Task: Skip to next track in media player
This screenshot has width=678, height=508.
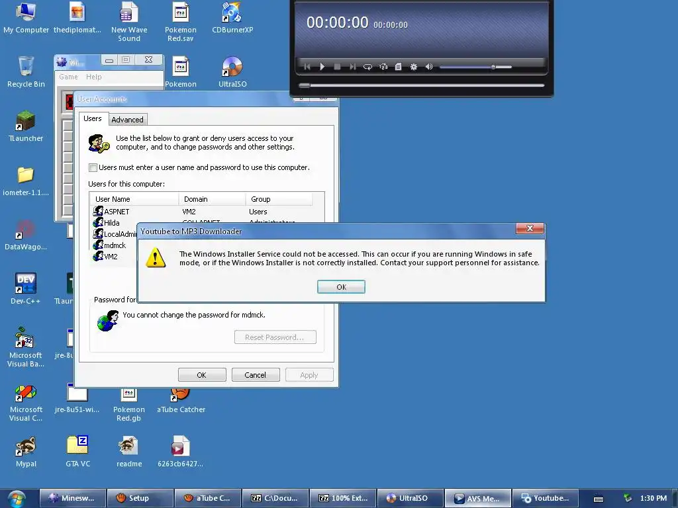Action: click(x=352, y=67)
